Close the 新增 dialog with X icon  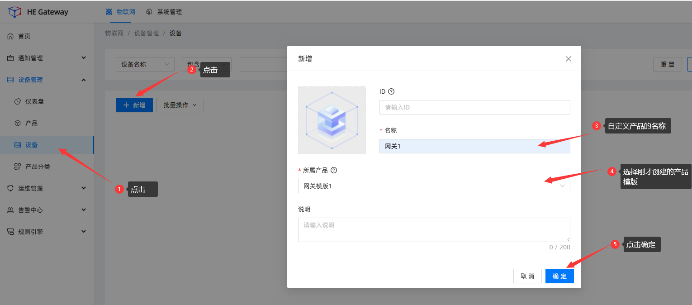pos(569,59)
